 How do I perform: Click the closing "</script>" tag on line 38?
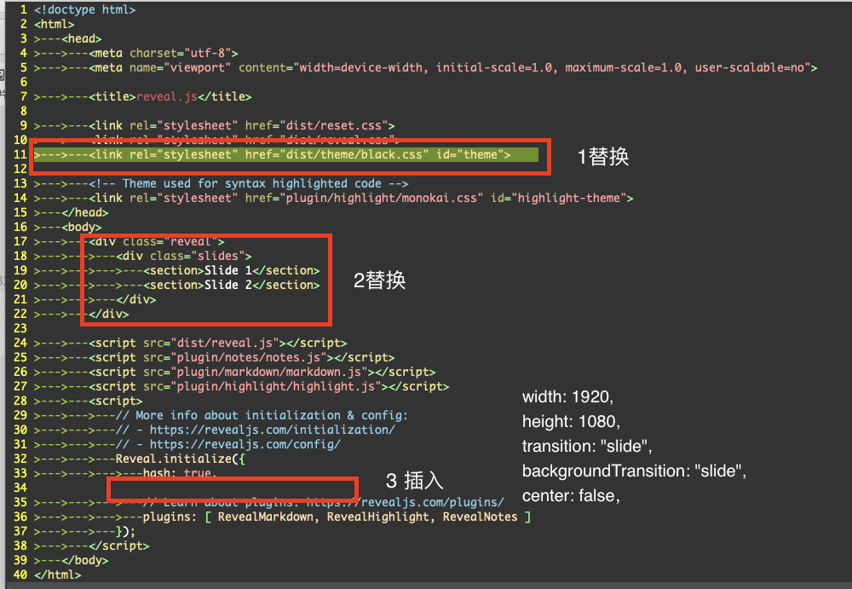point(119,546)
